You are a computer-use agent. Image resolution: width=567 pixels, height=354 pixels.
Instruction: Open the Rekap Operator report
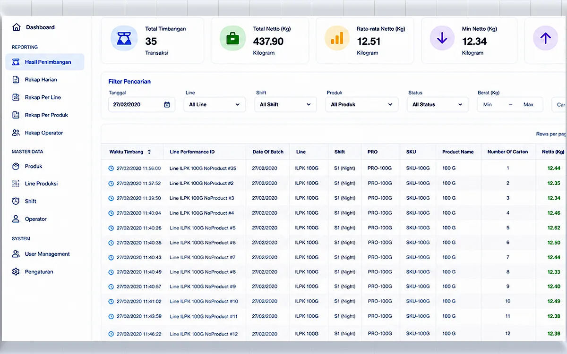[45, 133]
